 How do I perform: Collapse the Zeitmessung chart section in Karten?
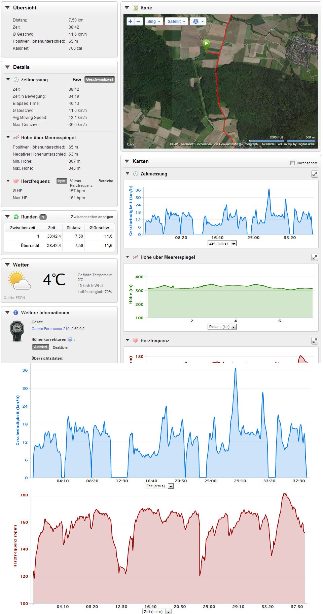coord(128,174)
